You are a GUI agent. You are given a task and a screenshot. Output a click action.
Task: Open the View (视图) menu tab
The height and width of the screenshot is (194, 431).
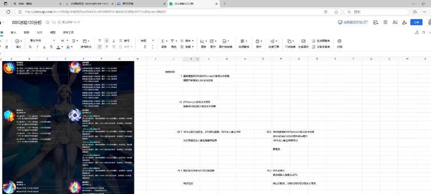(x=53, y=32)
